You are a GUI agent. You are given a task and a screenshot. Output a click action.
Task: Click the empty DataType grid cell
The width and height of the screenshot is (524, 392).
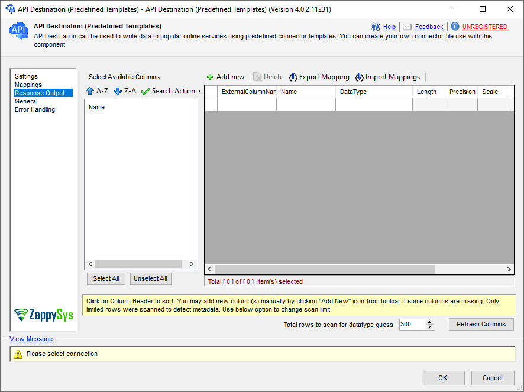click(x=374, y=105)
